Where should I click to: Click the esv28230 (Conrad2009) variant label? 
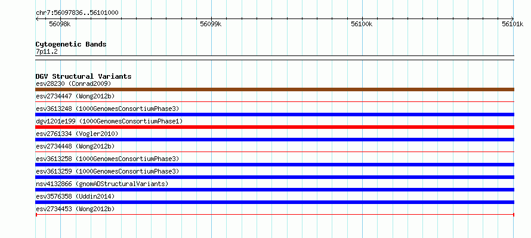click(x=73, y=84)
